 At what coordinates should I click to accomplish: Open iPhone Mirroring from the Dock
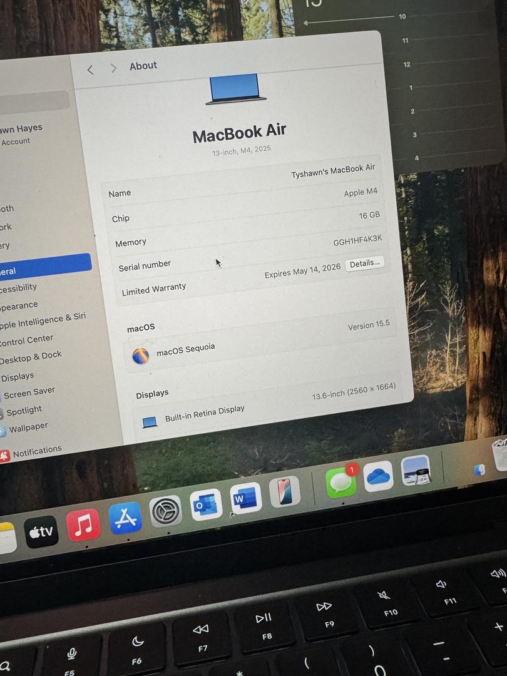pos(285,491)
